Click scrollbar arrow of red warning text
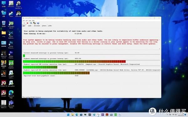Screen dimensions: 188x117 pyautogui.click(x=159, y=49)
